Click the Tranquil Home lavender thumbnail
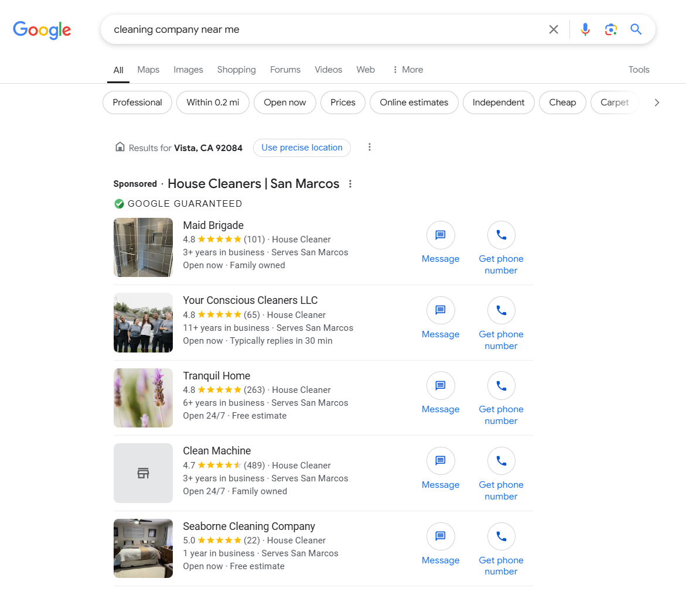This screenshot has height=592, width=686. [143, 398]
